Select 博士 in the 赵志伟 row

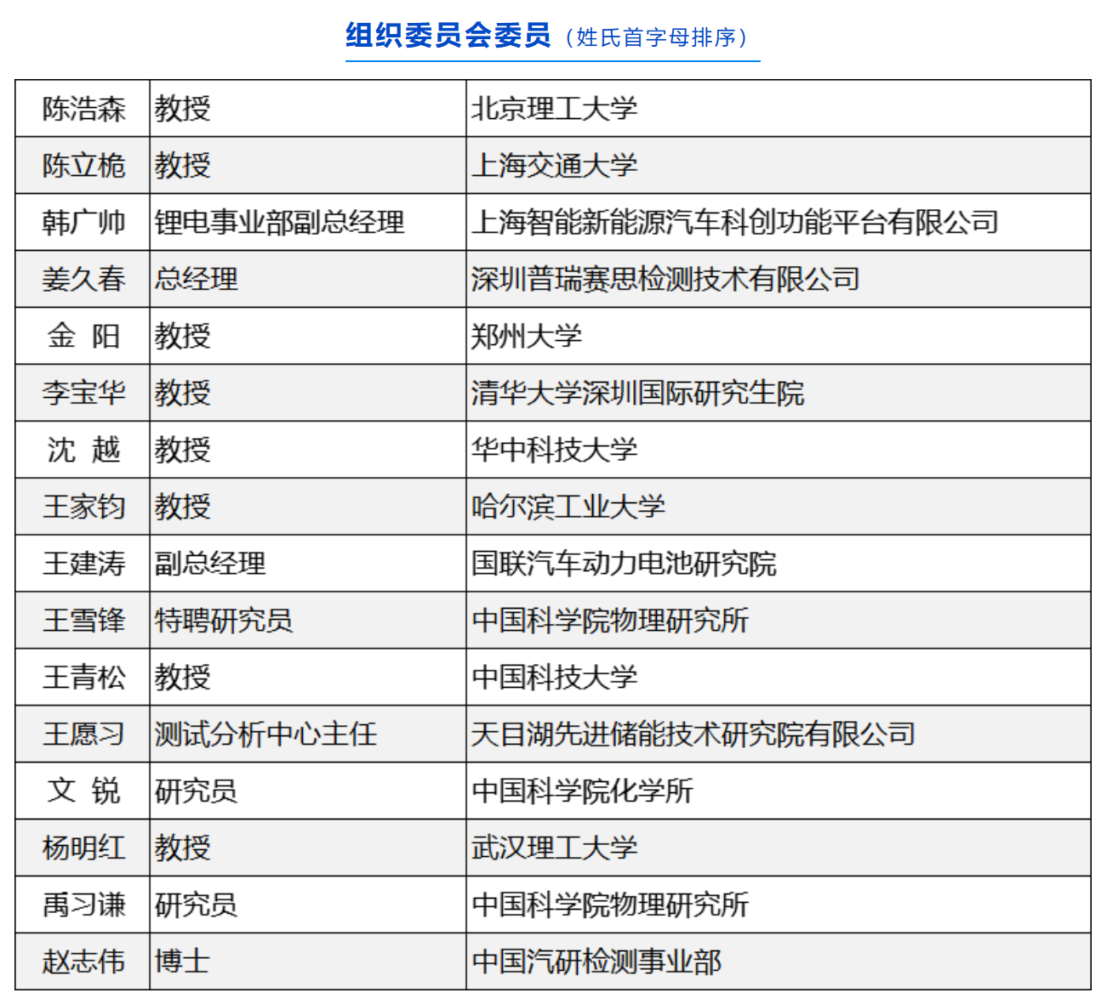tap(182, 963)
